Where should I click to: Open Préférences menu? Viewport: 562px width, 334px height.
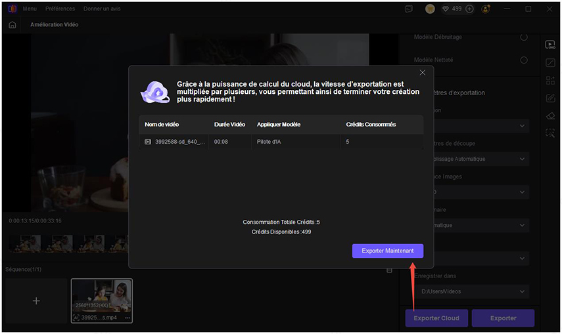click(60, 9)
